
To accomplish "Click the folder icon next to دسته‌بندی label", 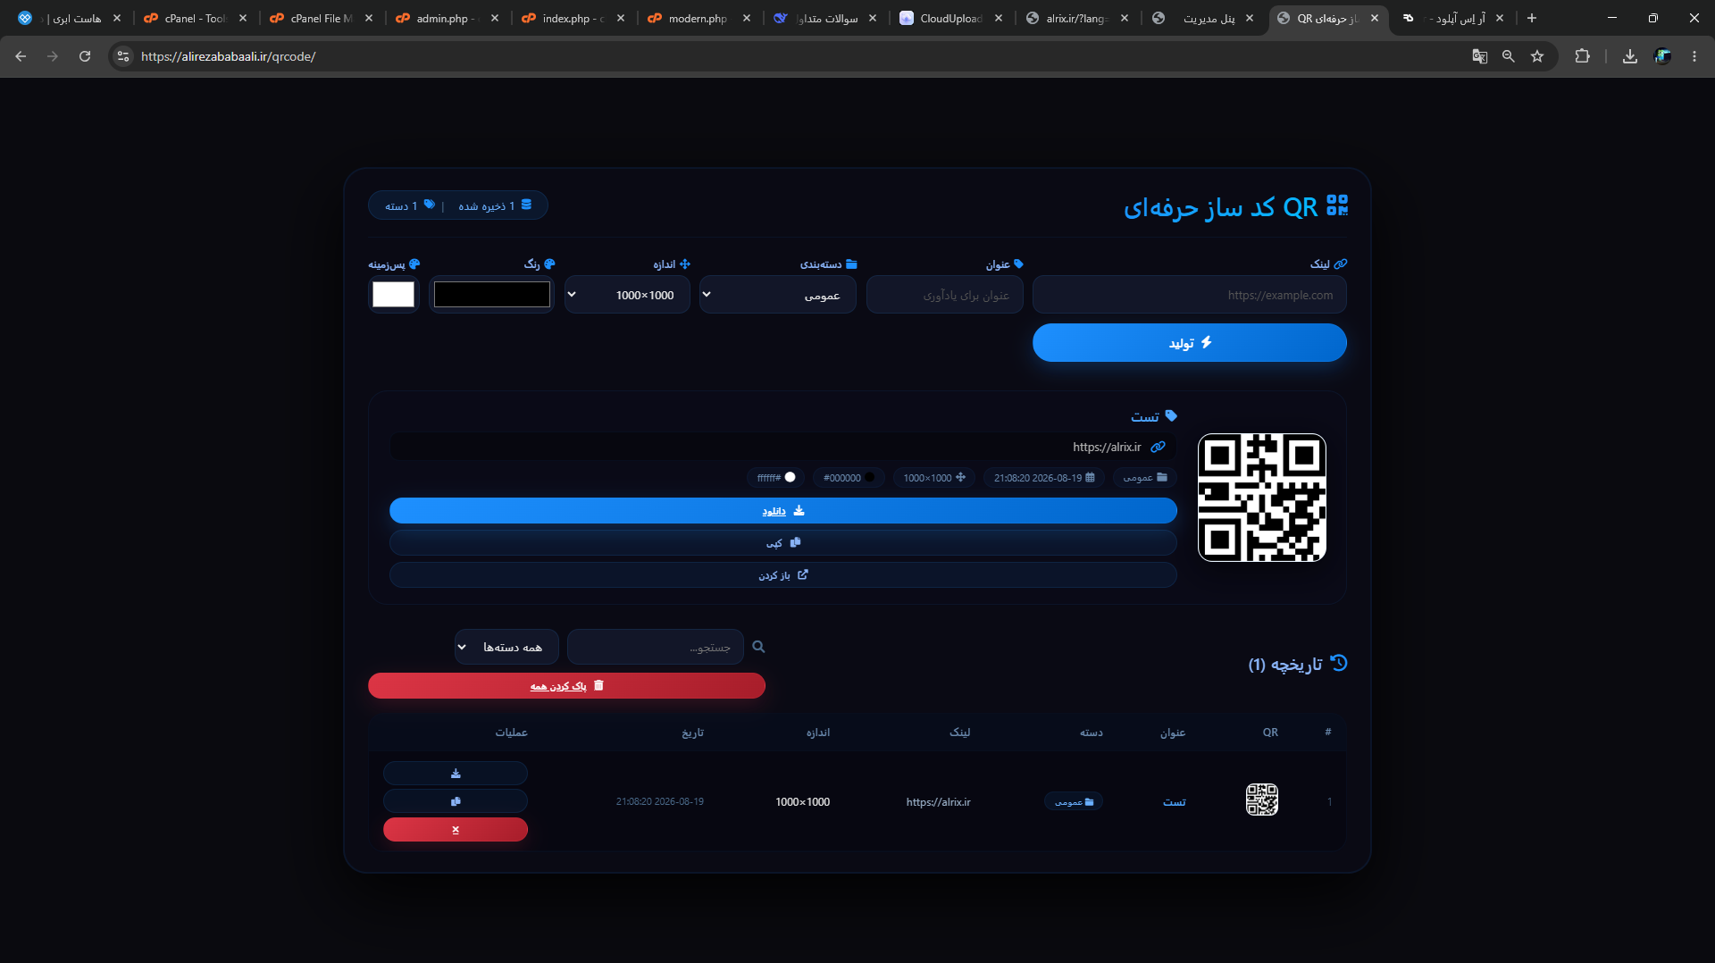I will click(x=851, y=264).
